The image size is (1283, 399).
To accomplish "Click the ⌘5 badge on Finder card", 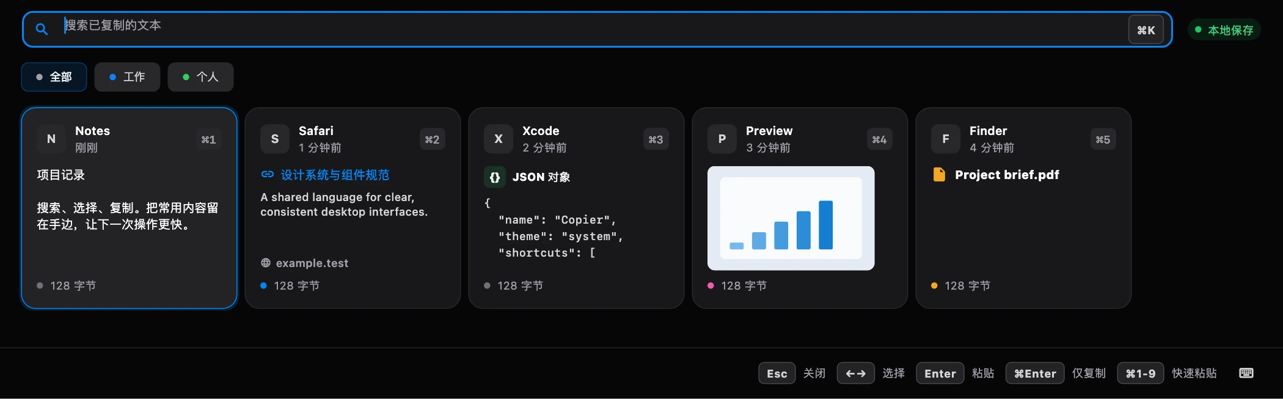I will [x=1103, y=139].
